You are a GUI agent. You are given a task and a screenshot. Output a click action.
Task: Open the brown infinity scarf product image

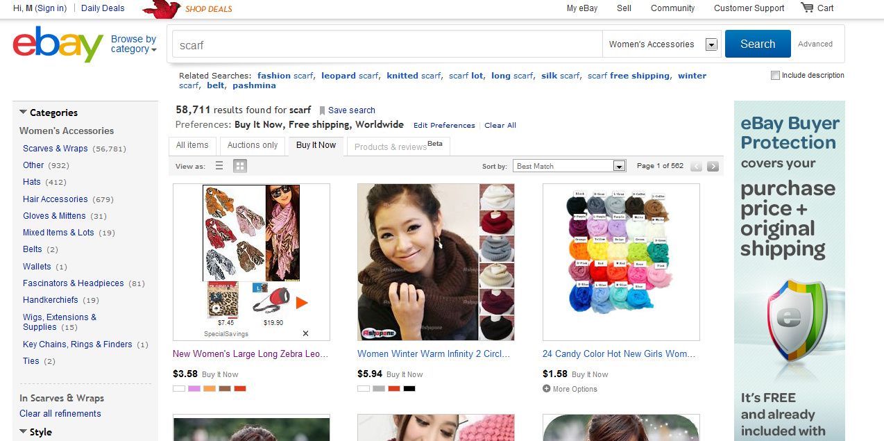coord(436,262)
